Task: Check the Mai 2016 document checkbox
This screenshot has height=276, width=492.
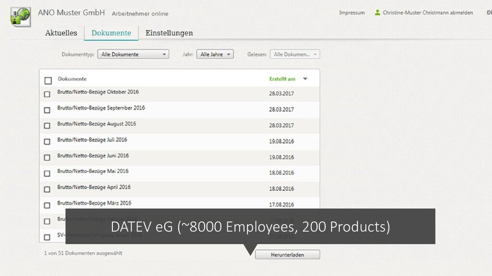Action: pos(47,173)
